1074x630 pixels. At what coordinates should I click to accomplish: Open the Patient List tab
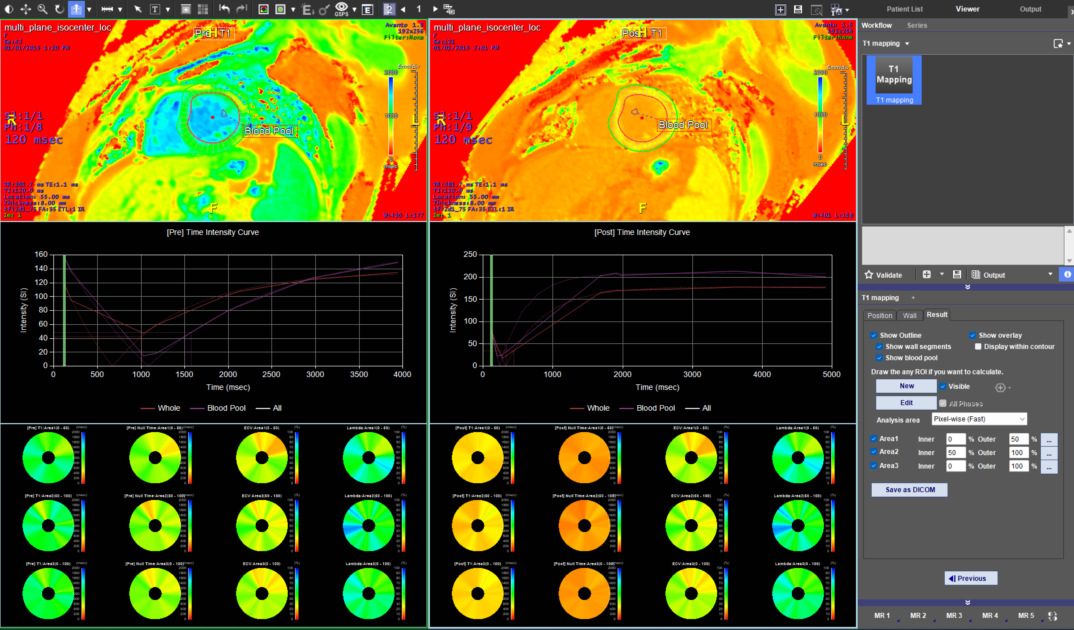(904, 9)
